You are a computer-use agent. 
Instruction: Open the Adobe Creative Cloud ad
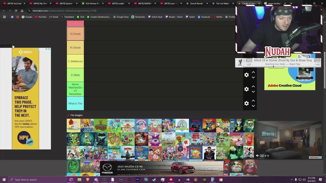pos(290,72)
